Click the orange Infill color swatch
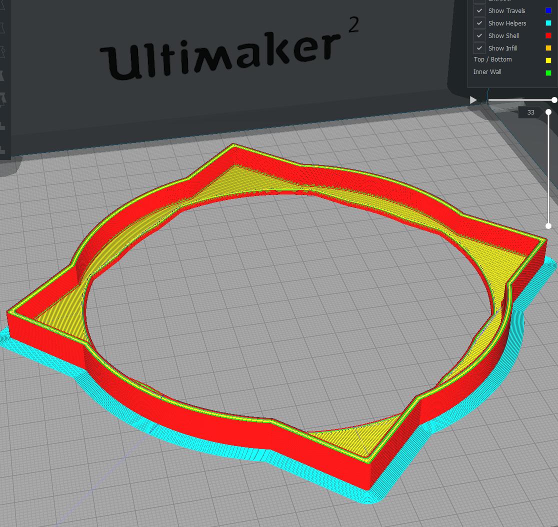Viewport: 558px width, 527px height. click(x=548, y=48)
